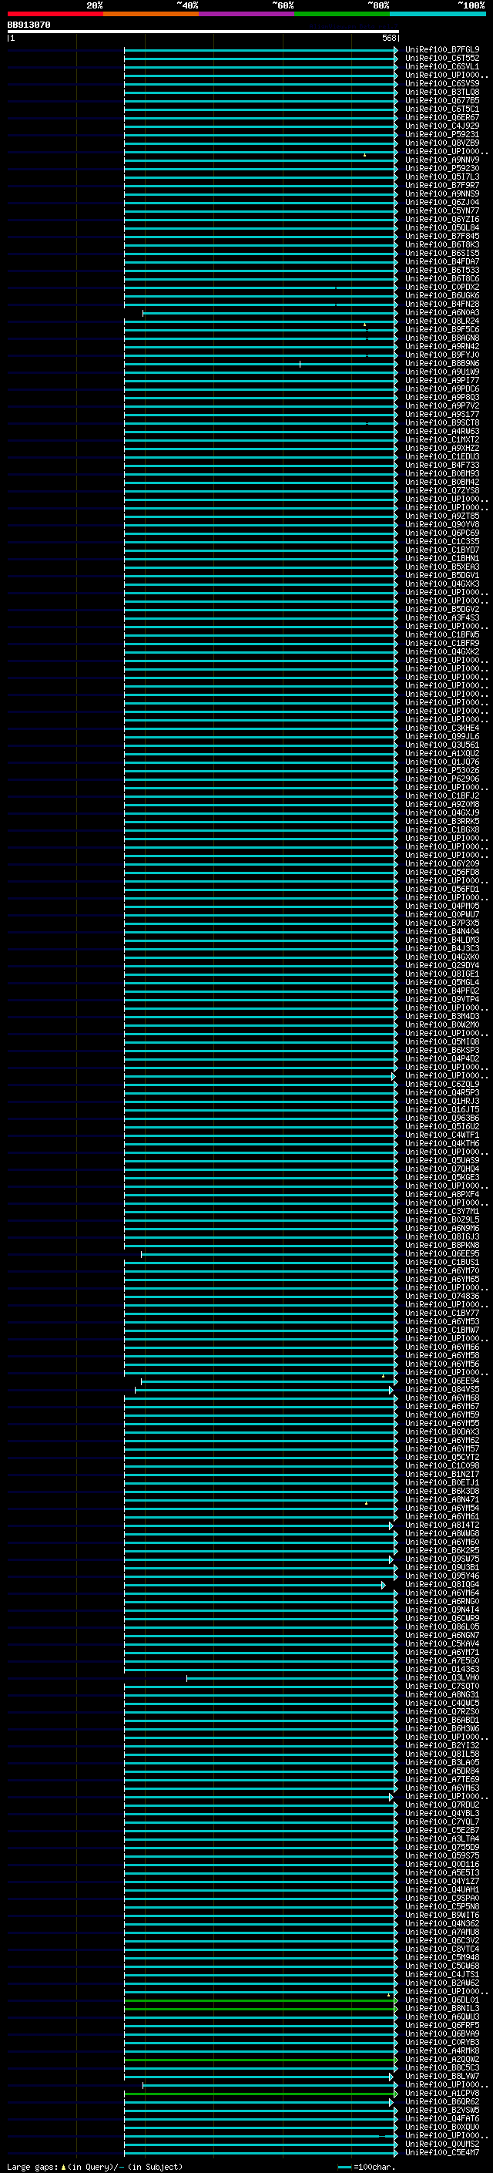Click the query end position 568
Viewport: 493px width, 2173px height.
[388, 38]
